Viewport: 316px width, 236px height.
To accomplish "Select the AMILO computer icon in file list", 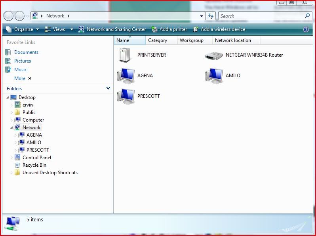I will pyautogui.click(x=214, y=76).
